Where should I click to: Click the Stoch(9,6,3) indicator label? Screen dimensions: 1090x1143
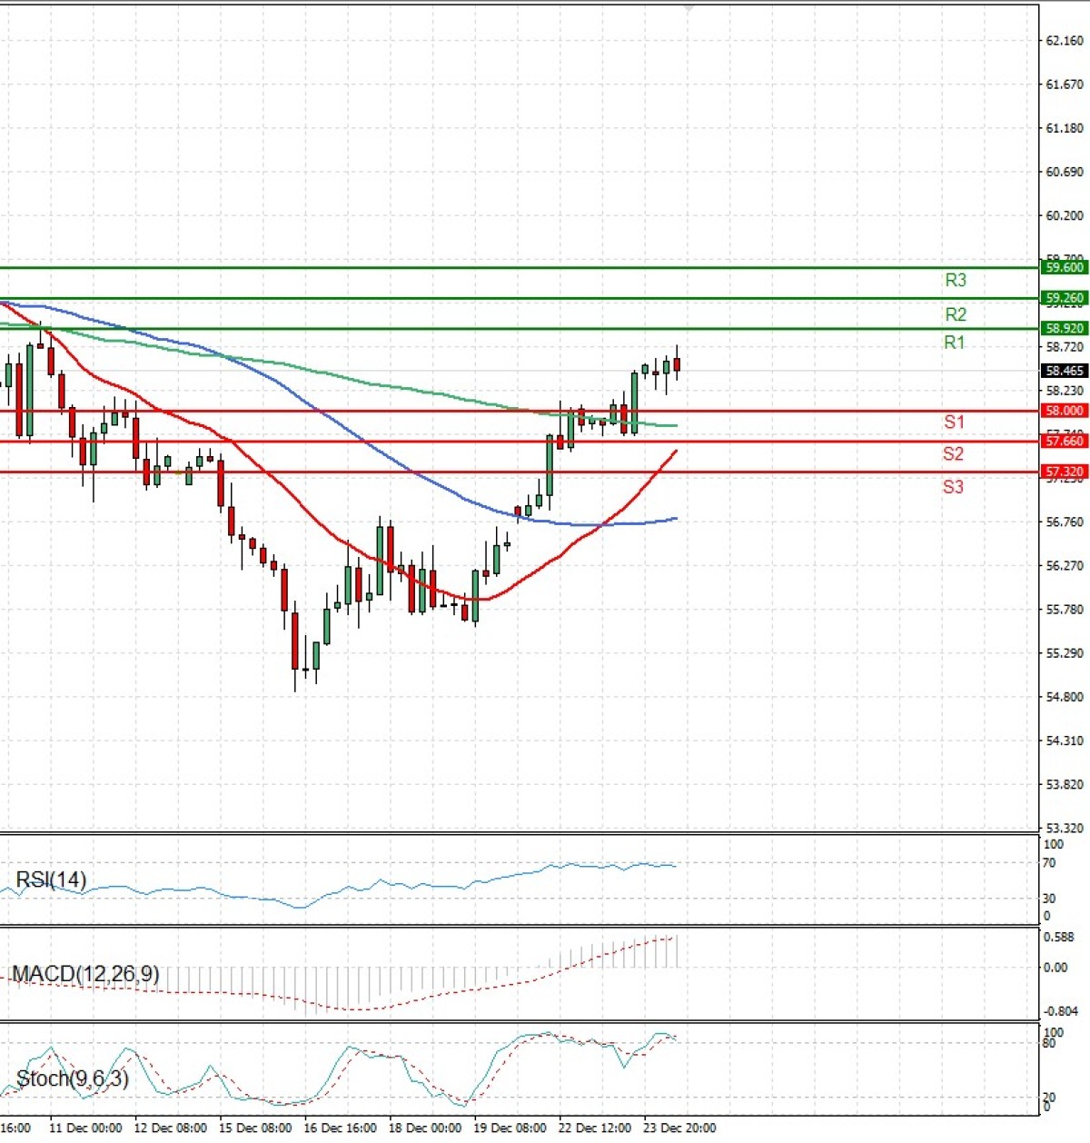[72, 1078]
